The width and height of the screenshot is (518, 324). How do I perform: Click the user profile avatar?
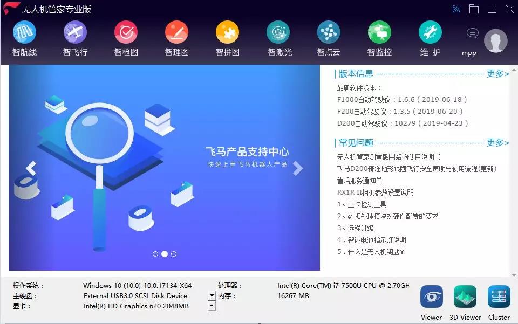click(x=495, y=41)
